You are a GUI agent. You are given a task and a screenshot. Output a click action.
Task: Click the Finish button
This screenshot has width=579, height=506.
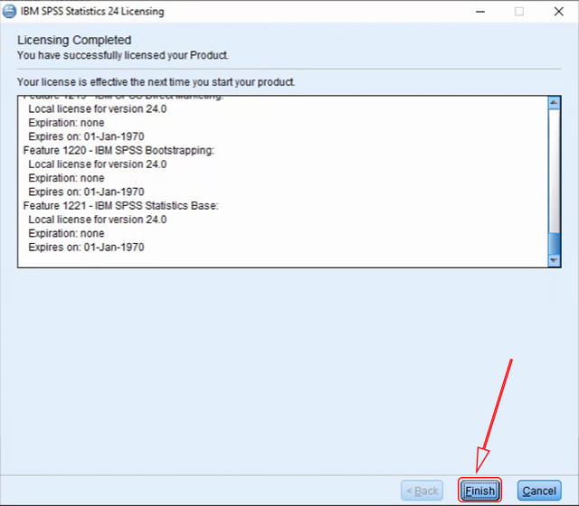coord(479,491)
